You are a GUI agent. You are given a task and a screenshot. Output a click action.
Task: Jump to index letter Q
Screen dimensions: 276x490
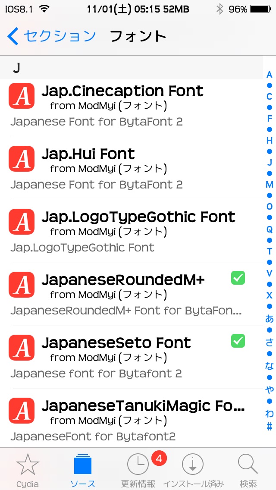pyautogui.click(x=269, y=229)
